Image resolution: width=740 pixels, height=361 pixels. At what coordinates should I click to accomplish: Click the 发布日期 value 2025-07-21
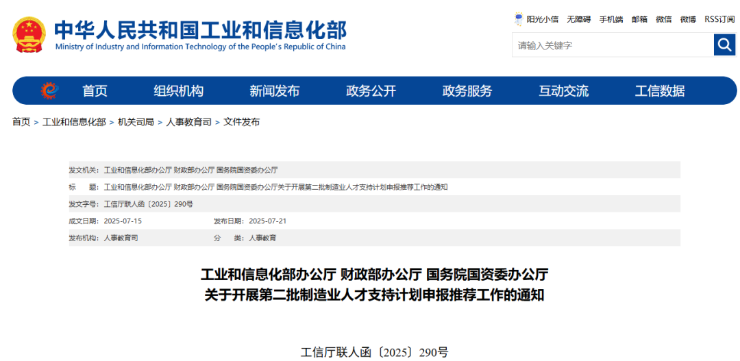268,221
